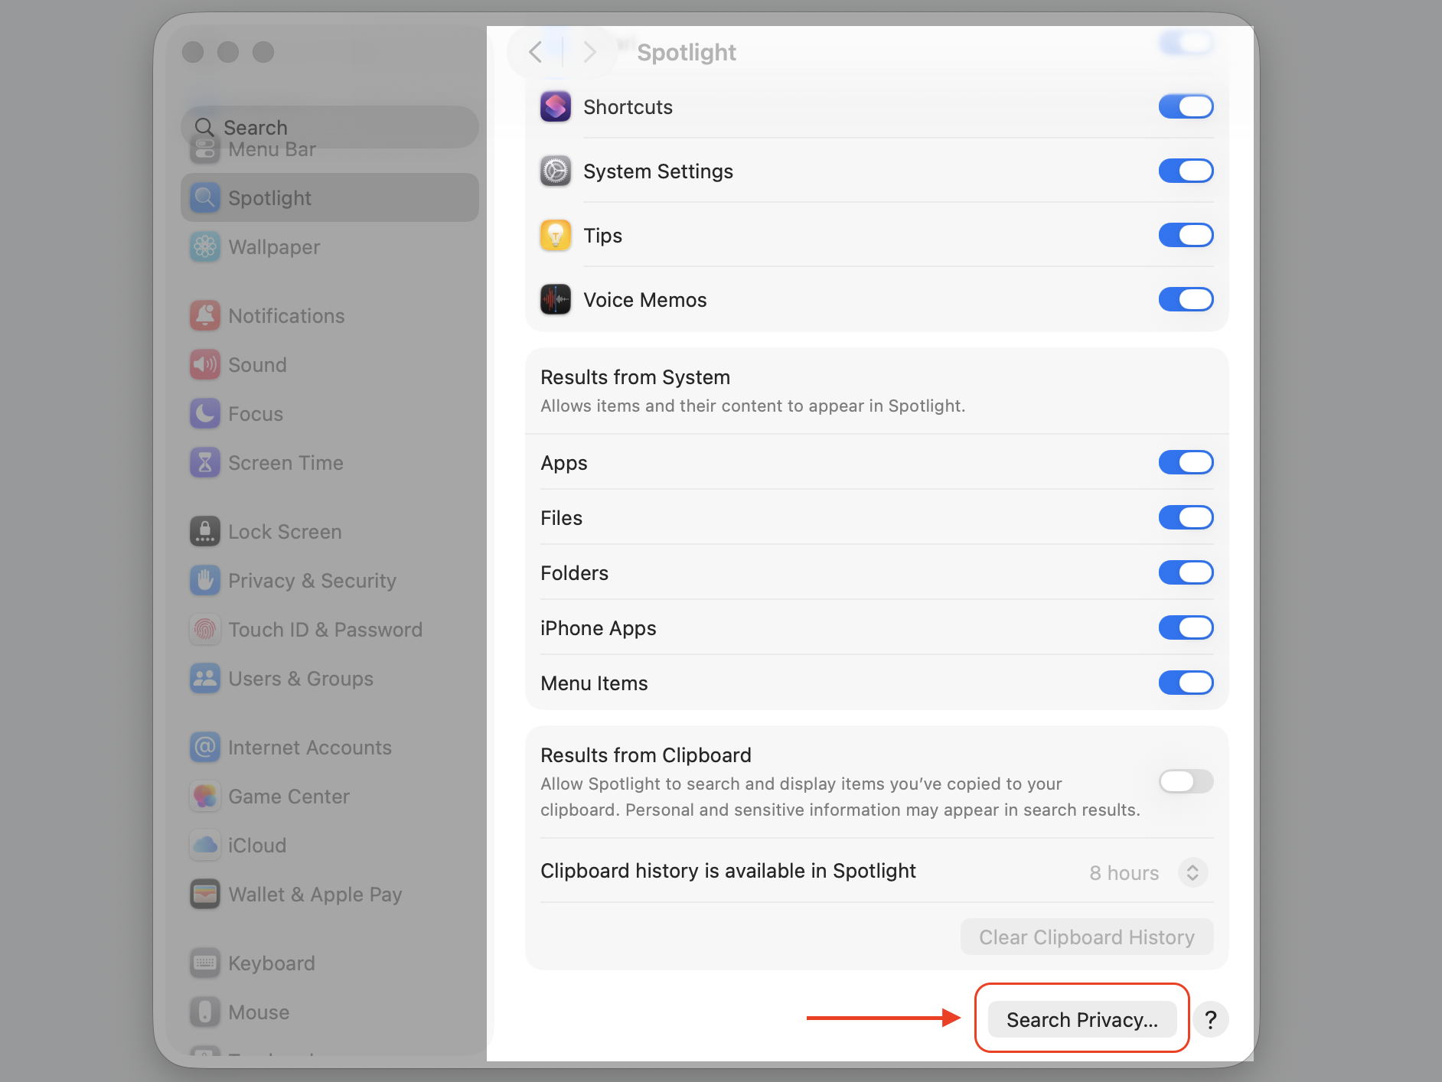1442x1082 pixels.
Task: Click the Mouse sidebar icon
Action: point(205,1012)
